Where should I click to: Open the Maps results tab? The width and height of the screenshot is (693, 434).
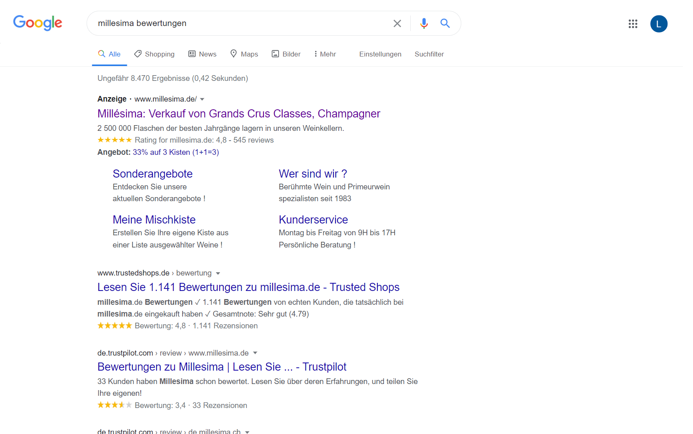tap(244, 54)
